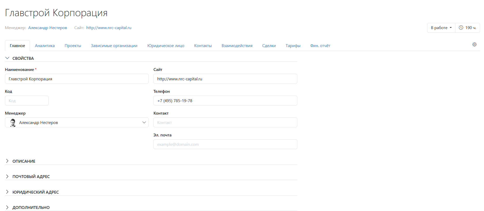This screenshot has width=484, height=211.
Task: Open the settings gear icon
Action: click(474, 44)
